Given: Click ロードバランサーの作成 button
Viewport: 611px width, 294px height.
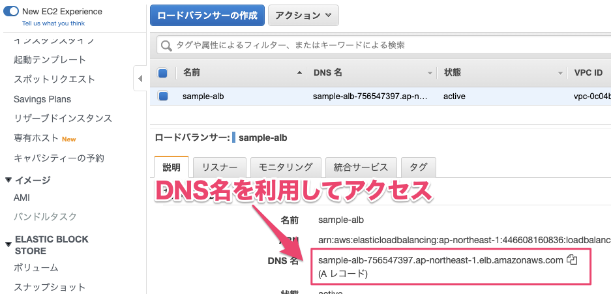Looking at the screenshot, I should [207, 15].
